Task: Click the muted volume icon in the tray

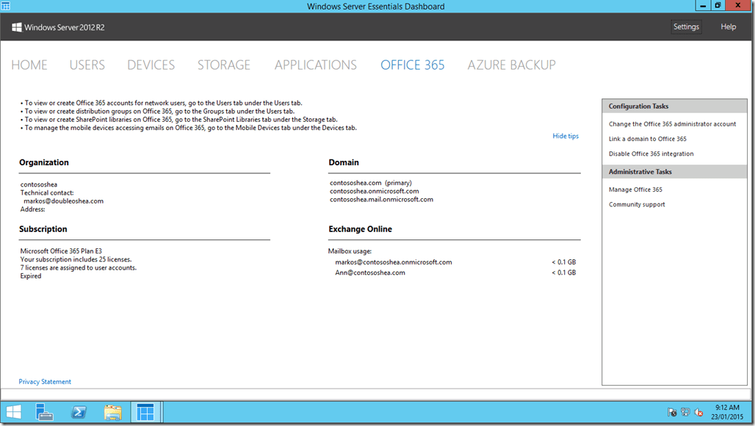Action: pyautogui.click(x=698, y=412)
